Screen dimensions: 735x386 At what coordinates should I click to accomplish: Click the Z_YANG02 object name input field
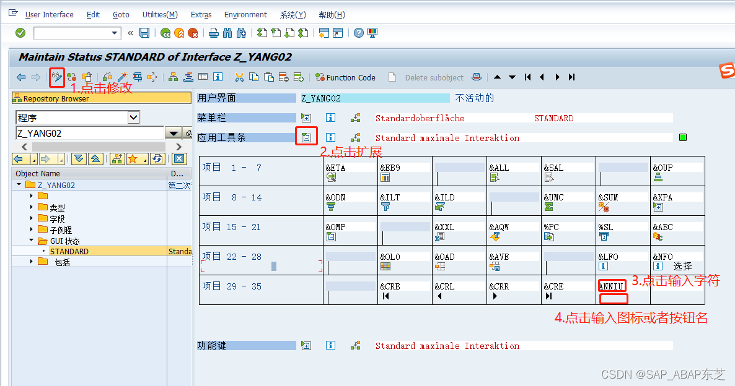pos(89,134)
